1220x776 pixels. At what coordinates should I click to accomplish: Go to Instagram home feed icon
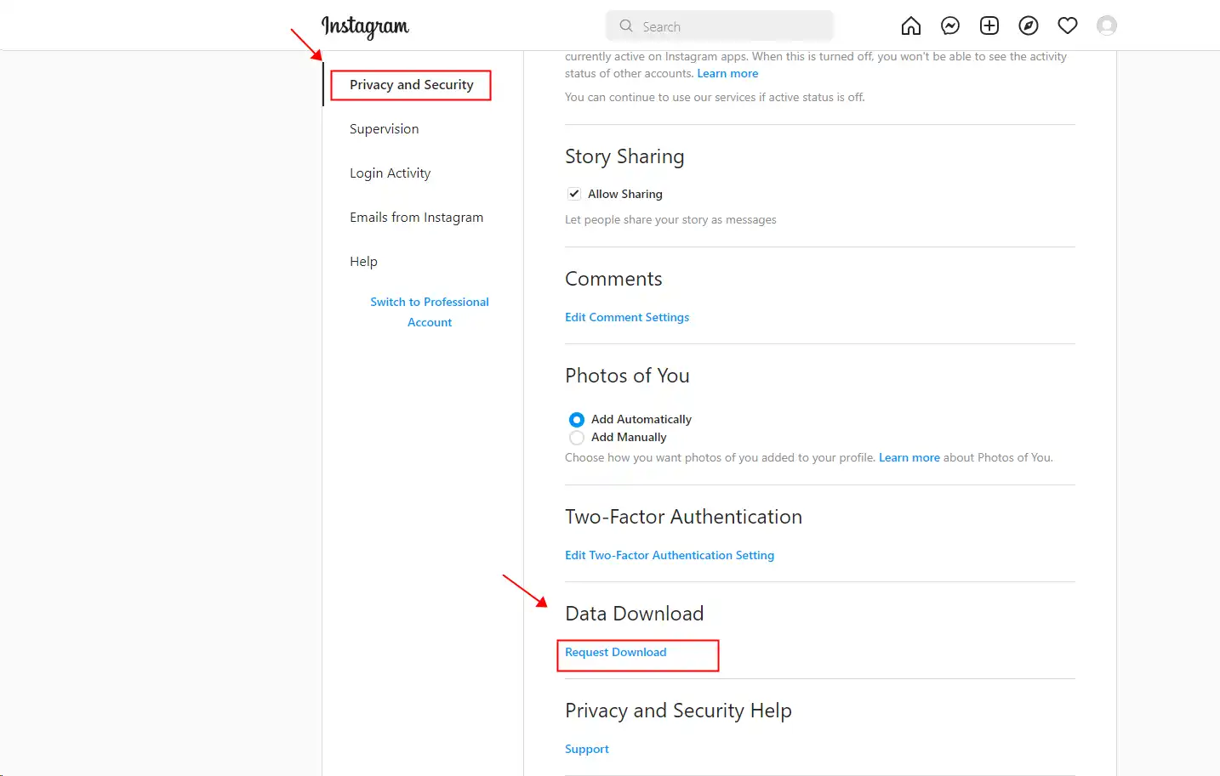click(x=910, y=26)
